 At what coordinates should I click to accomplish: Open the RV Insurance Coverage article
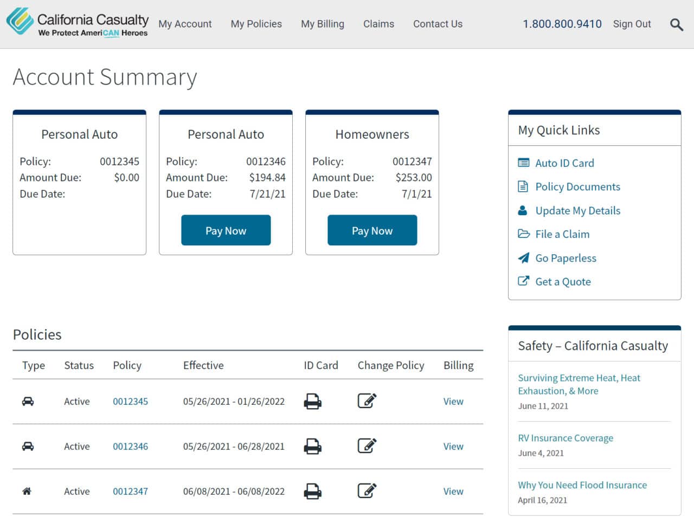[566, 438]
